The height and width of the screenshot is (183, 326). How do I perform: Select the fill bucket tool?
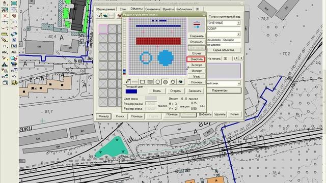coord(180,82)
